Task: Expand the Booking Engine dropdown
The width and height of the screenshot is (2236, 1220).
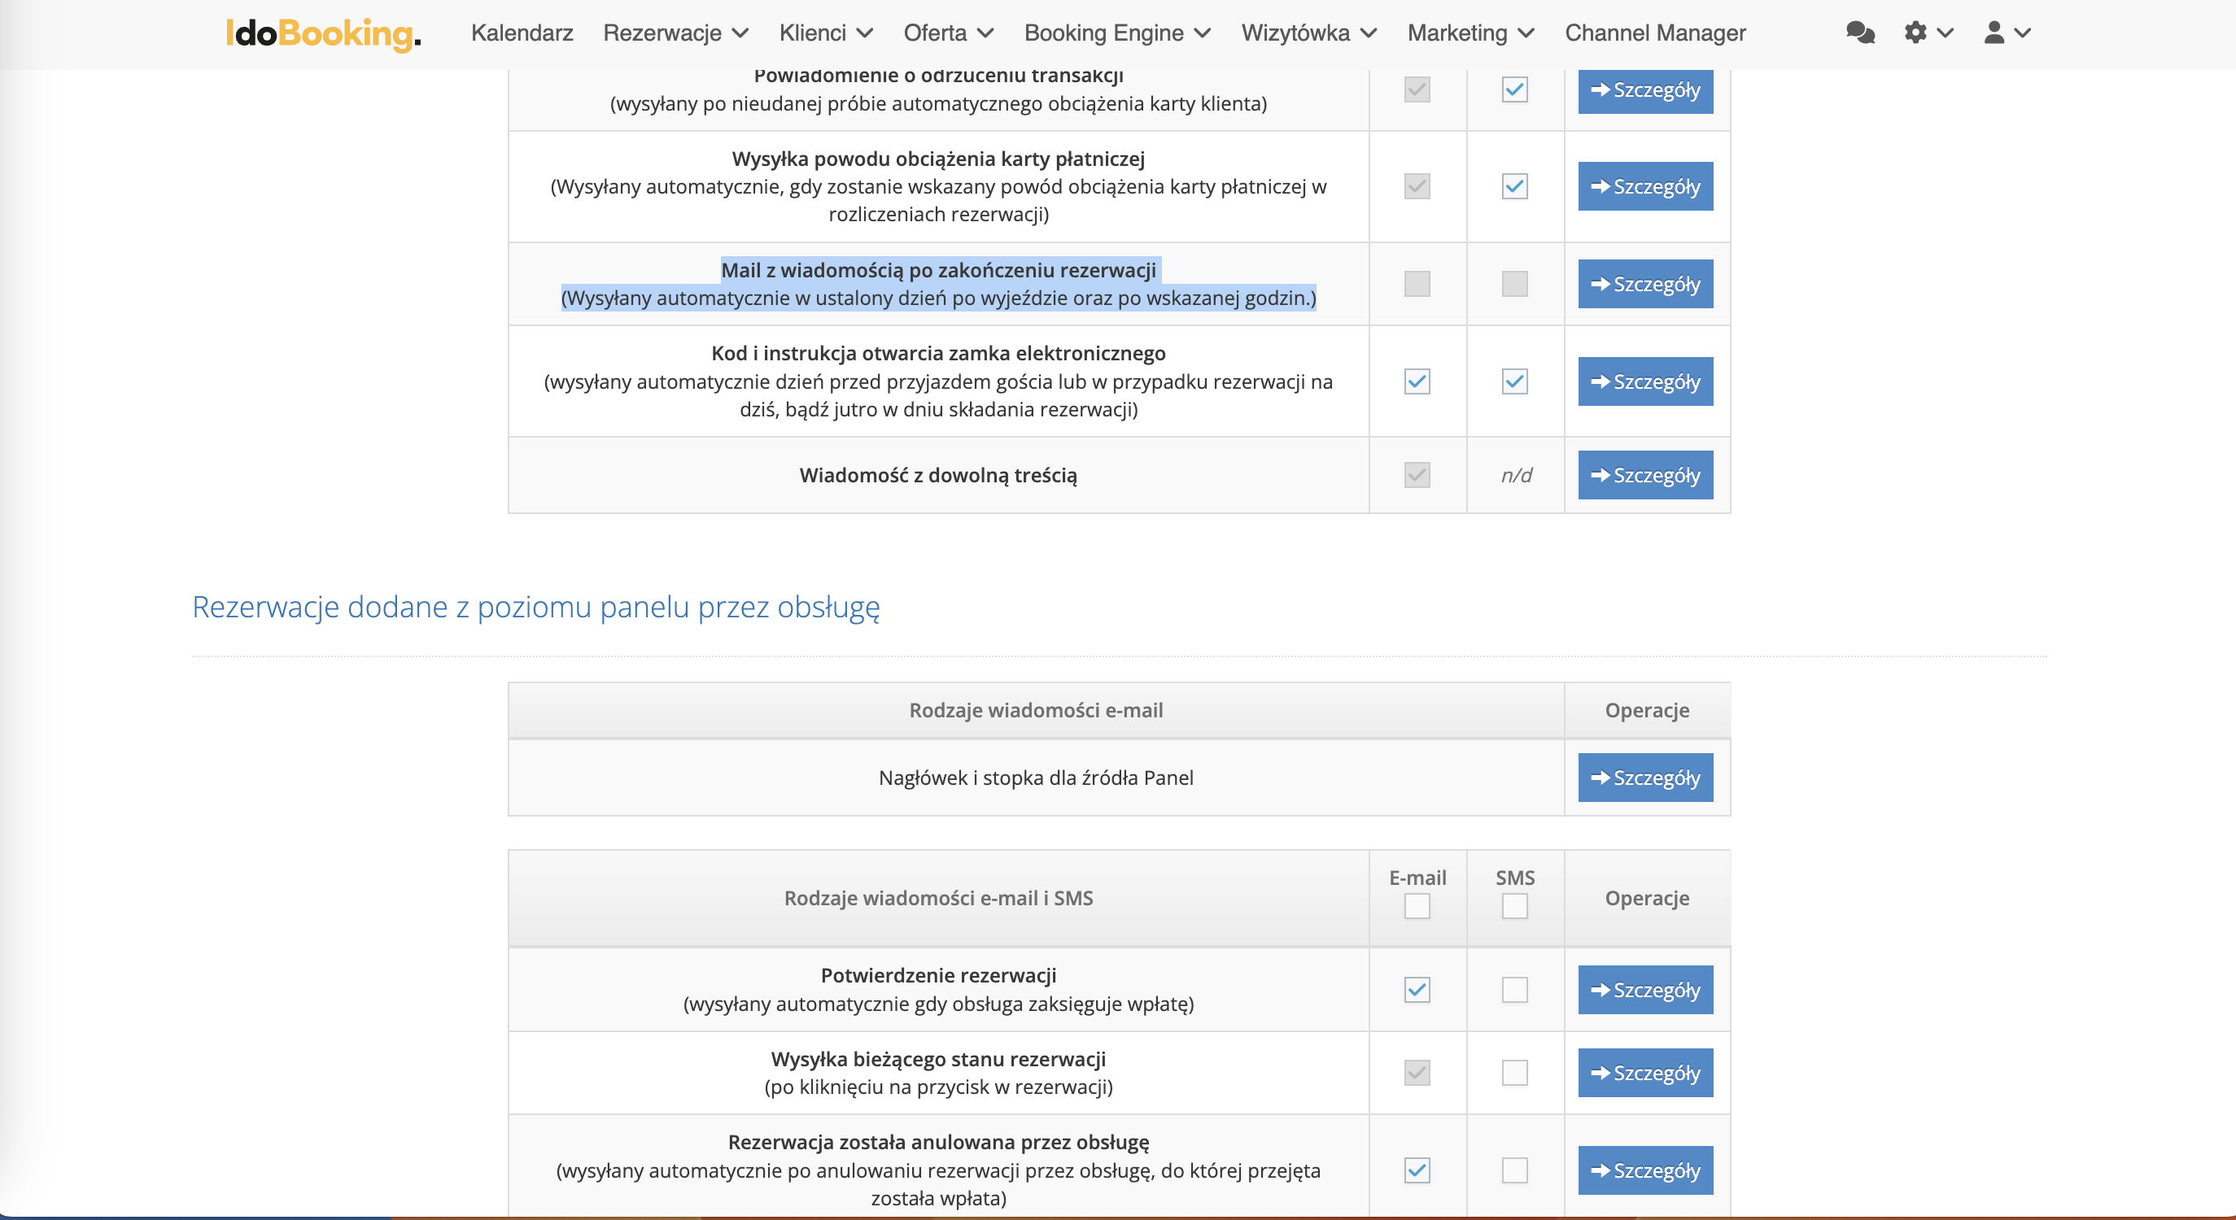Action: [x=1116, y=33]
